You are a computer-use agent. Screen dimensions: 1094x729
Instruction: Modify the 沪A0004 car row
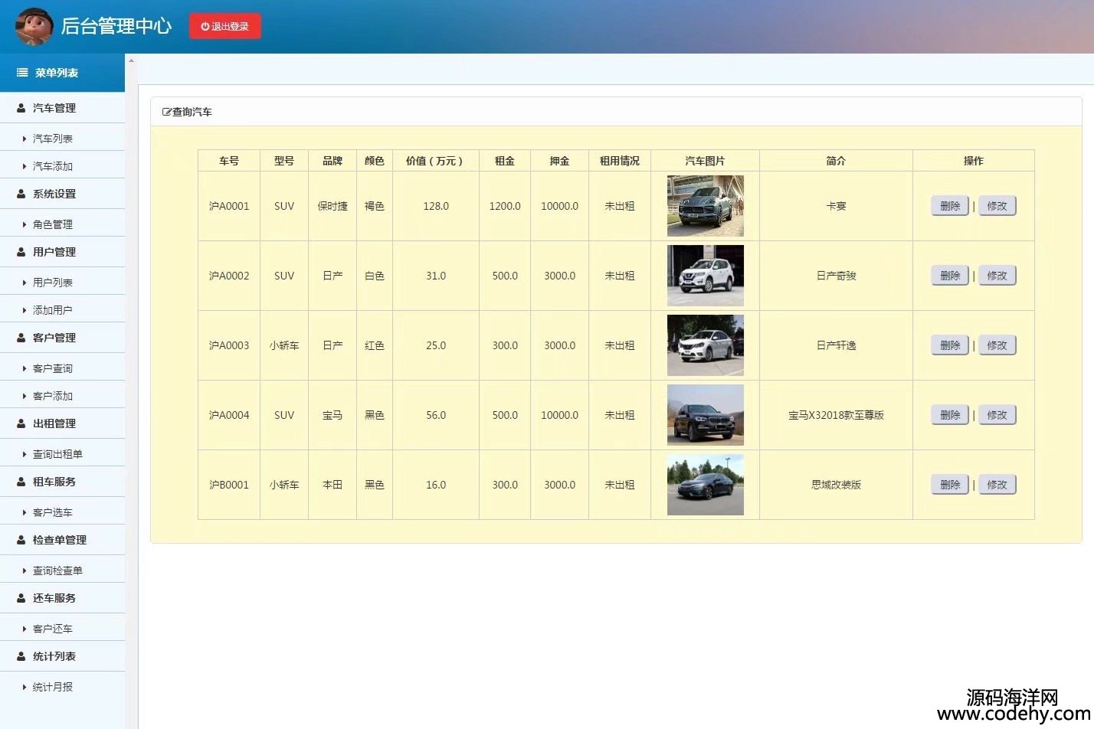pyautogui.click(x=997, y=415)
